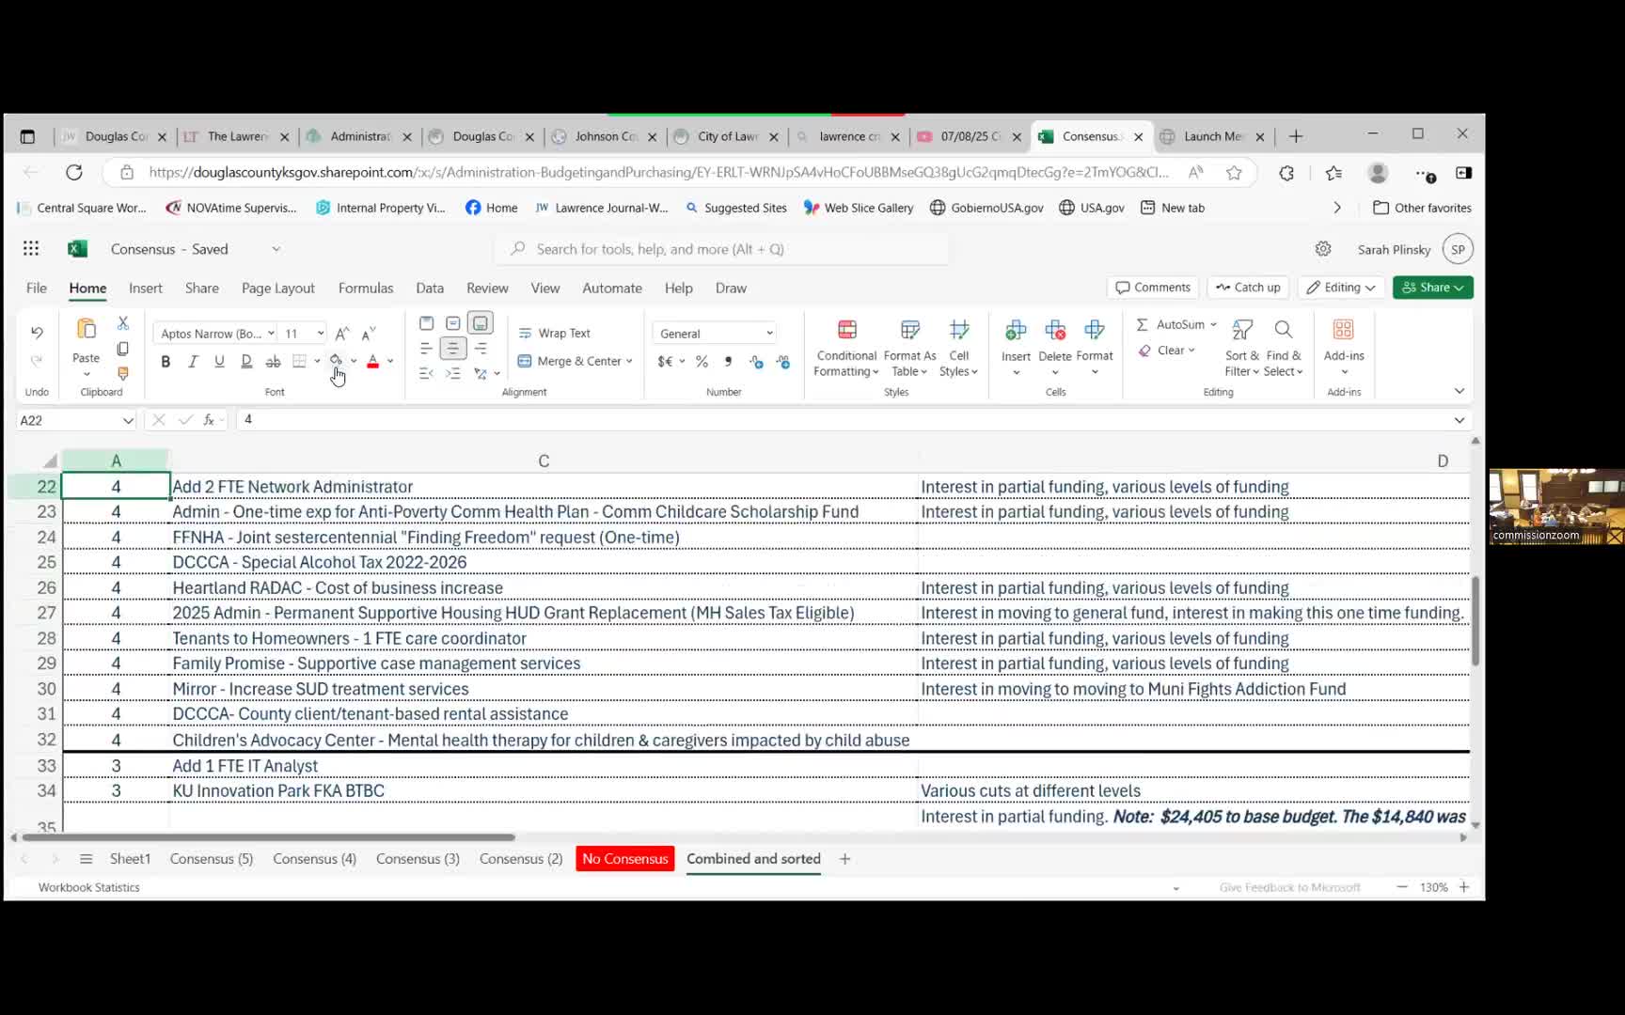Screen dimensions: 1625x1015
Task: Click the Name Box showing A22
Action: (66, 420)
